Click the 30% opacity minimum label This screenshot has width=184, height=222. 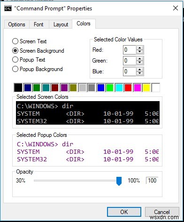(21, 181)
